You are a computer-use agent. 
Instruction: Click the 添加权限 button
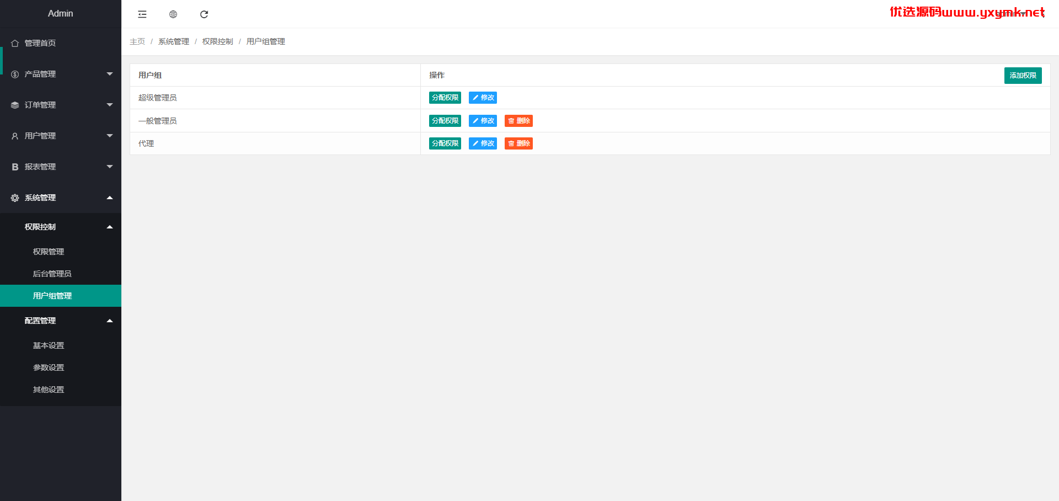[1023, 76]
